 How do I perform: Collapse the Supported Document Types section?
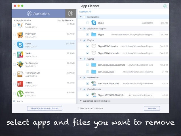(x=81, y=101)
